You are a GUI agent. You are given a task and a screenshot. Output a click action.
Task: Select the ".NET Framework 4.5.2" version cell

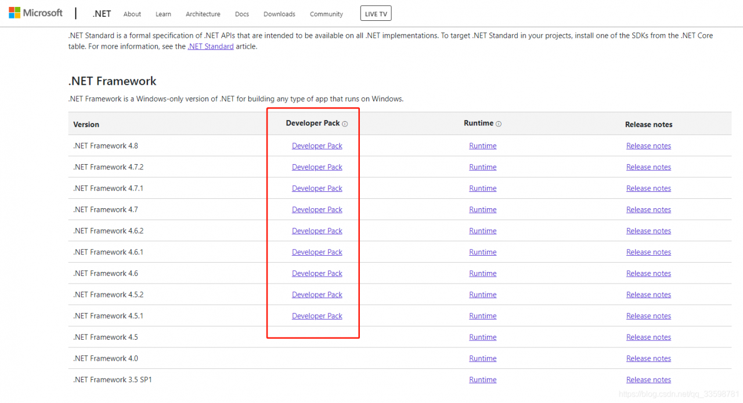[x=109, y=295]
